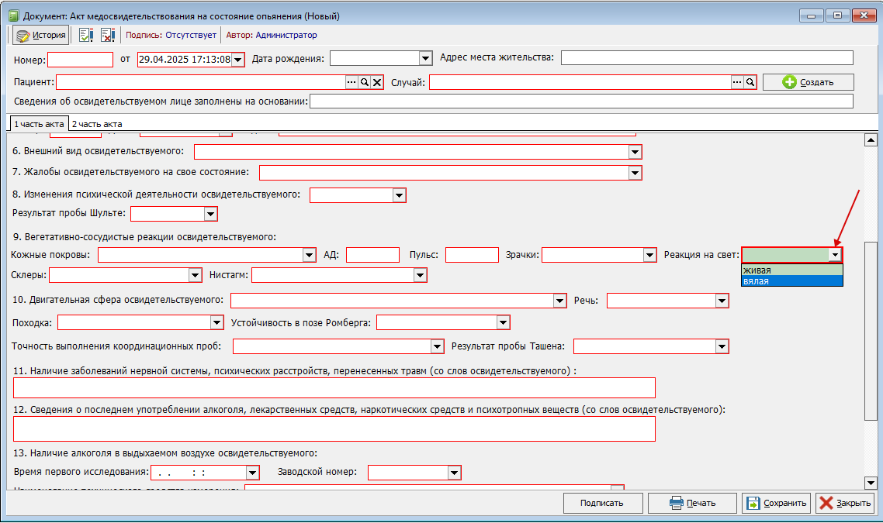Click Адрес места жительства field
This screenshot has height=523, width=883.
707,58
